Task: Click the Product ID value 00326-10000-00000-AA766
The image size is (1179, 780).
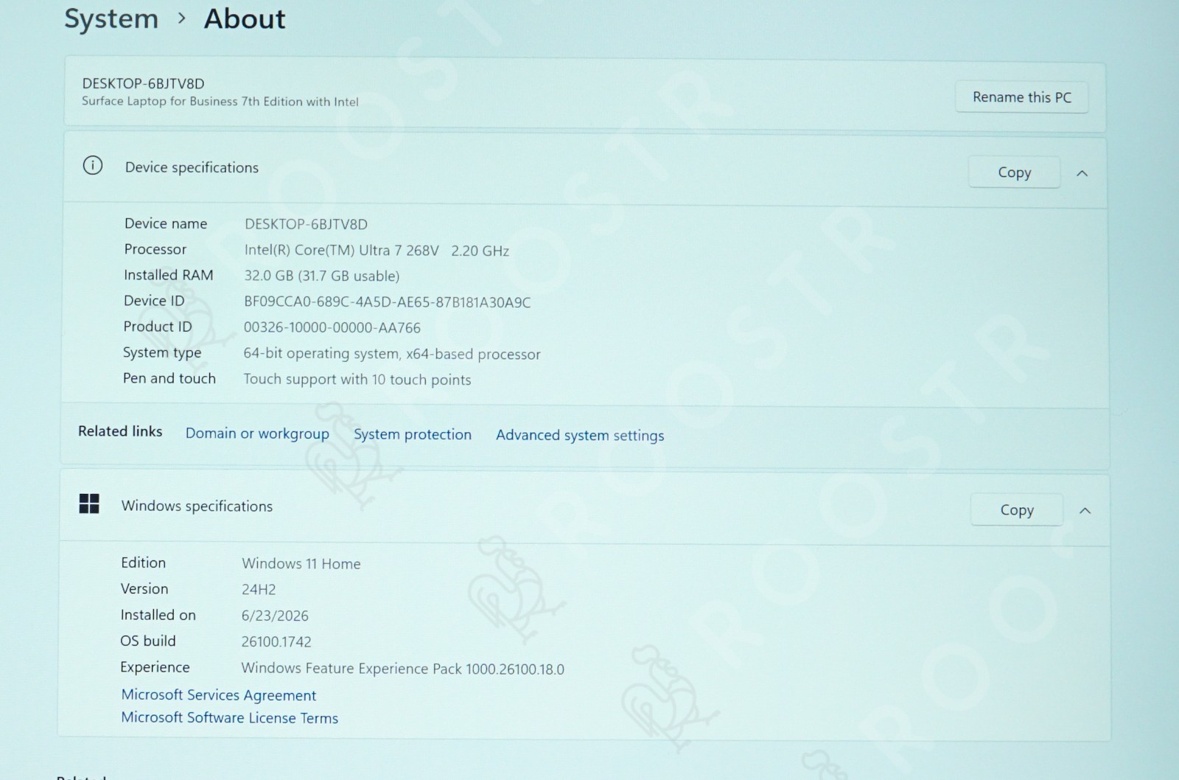Action: pos(332,327)
